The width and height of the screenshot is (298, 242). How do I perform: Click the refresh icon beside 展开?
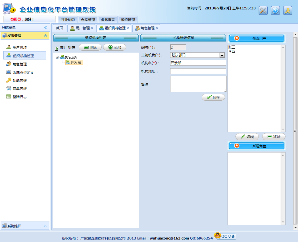57,49
